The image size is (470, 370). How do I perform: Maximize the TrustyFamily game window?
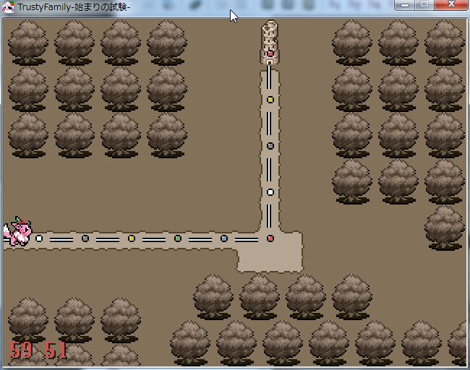(x=424, y=5)
